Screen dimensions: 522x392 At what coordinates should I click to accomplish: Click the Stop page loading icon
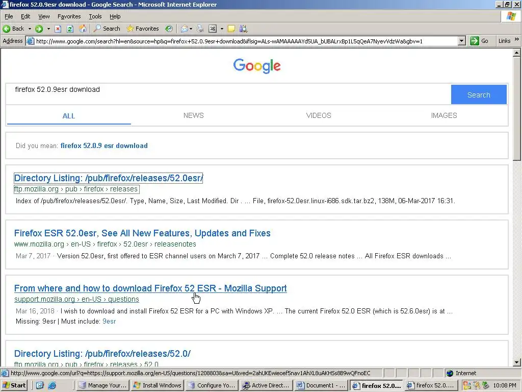[x=58, y=29]
